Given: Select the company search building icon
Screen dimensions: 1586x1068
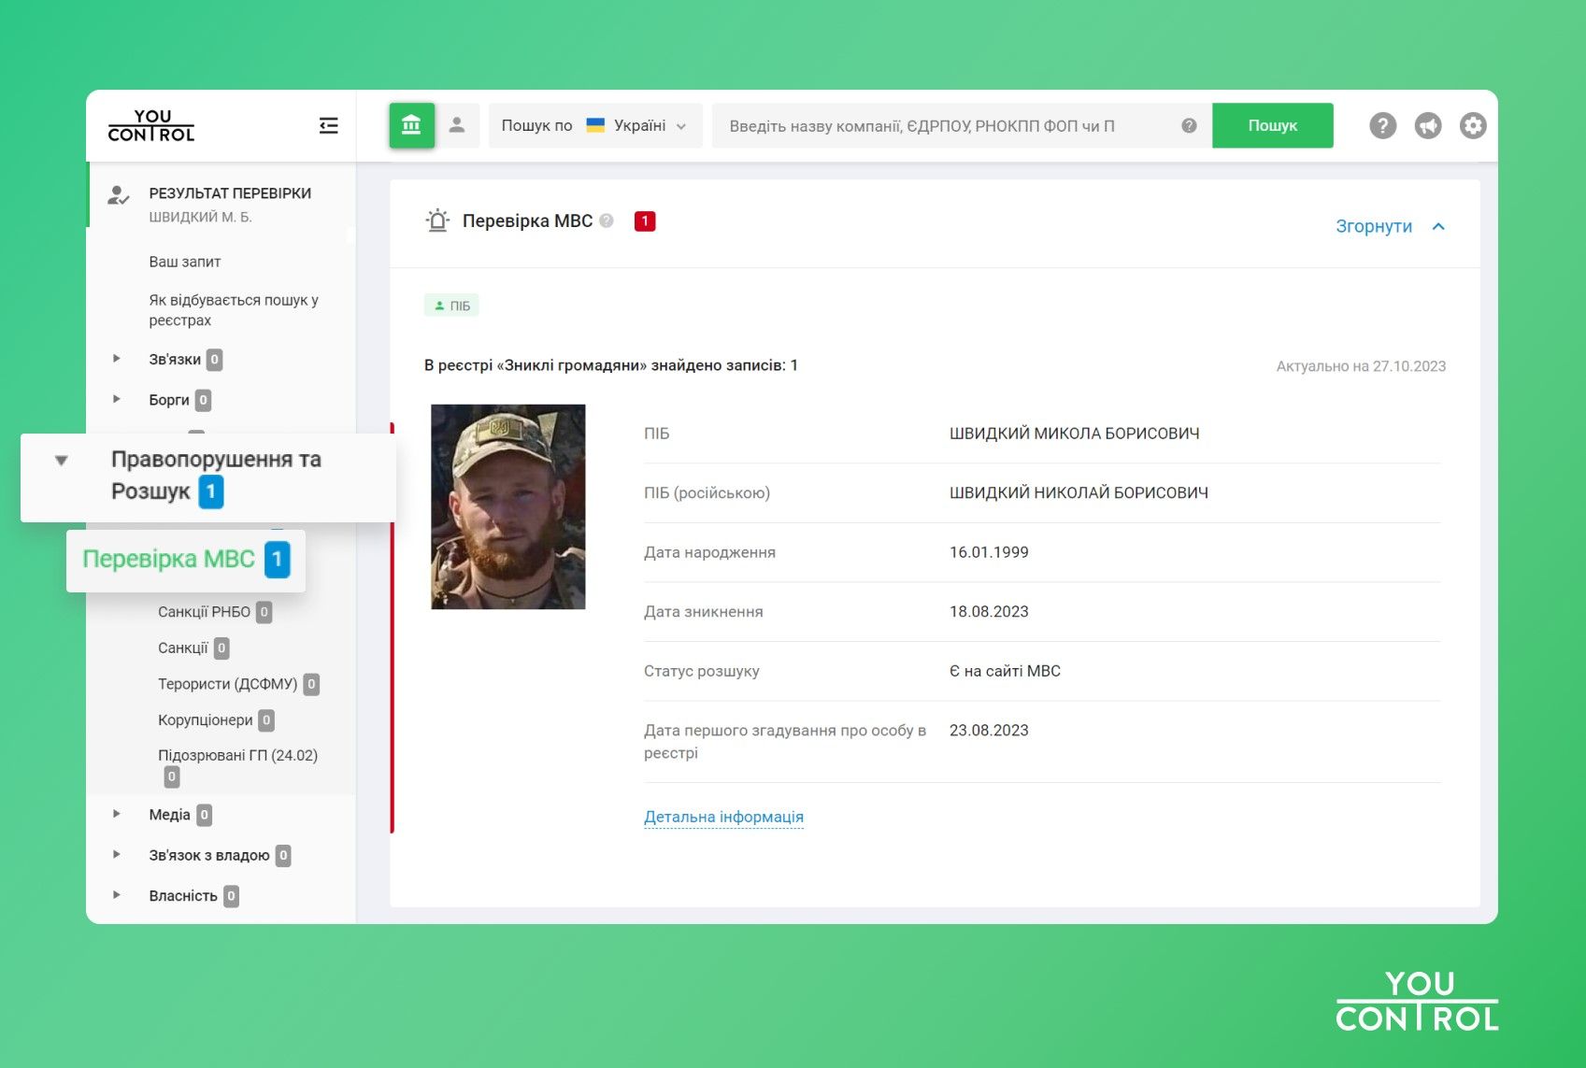Looking at the screenshot, I should tap(411, 124).
